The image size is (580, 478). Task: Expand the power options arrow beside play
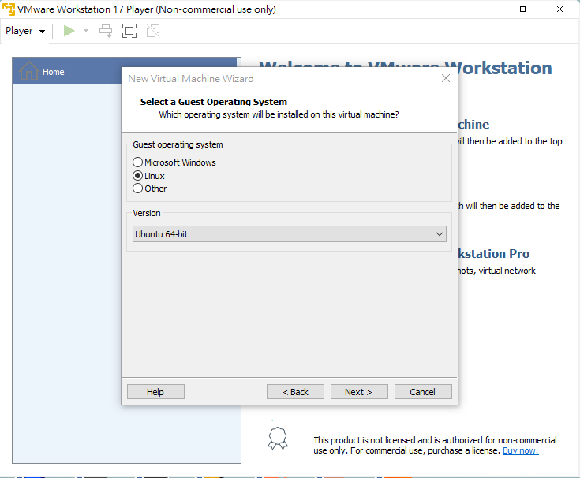coord(86,31)
